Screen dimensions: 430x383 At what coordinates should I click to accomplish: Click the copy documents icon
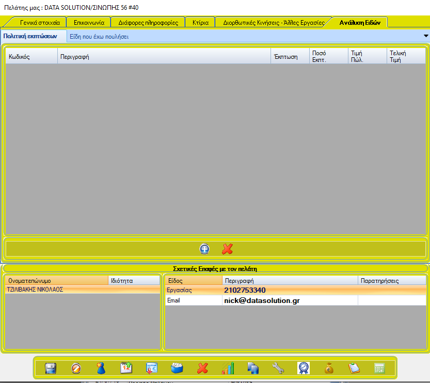point(253,368)
